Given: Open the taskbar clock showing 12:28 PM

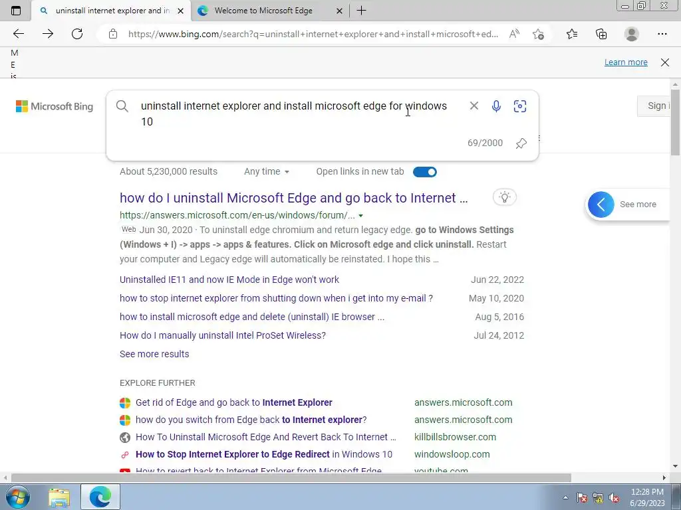Looking at the screenshot, I should pos(647,497).
